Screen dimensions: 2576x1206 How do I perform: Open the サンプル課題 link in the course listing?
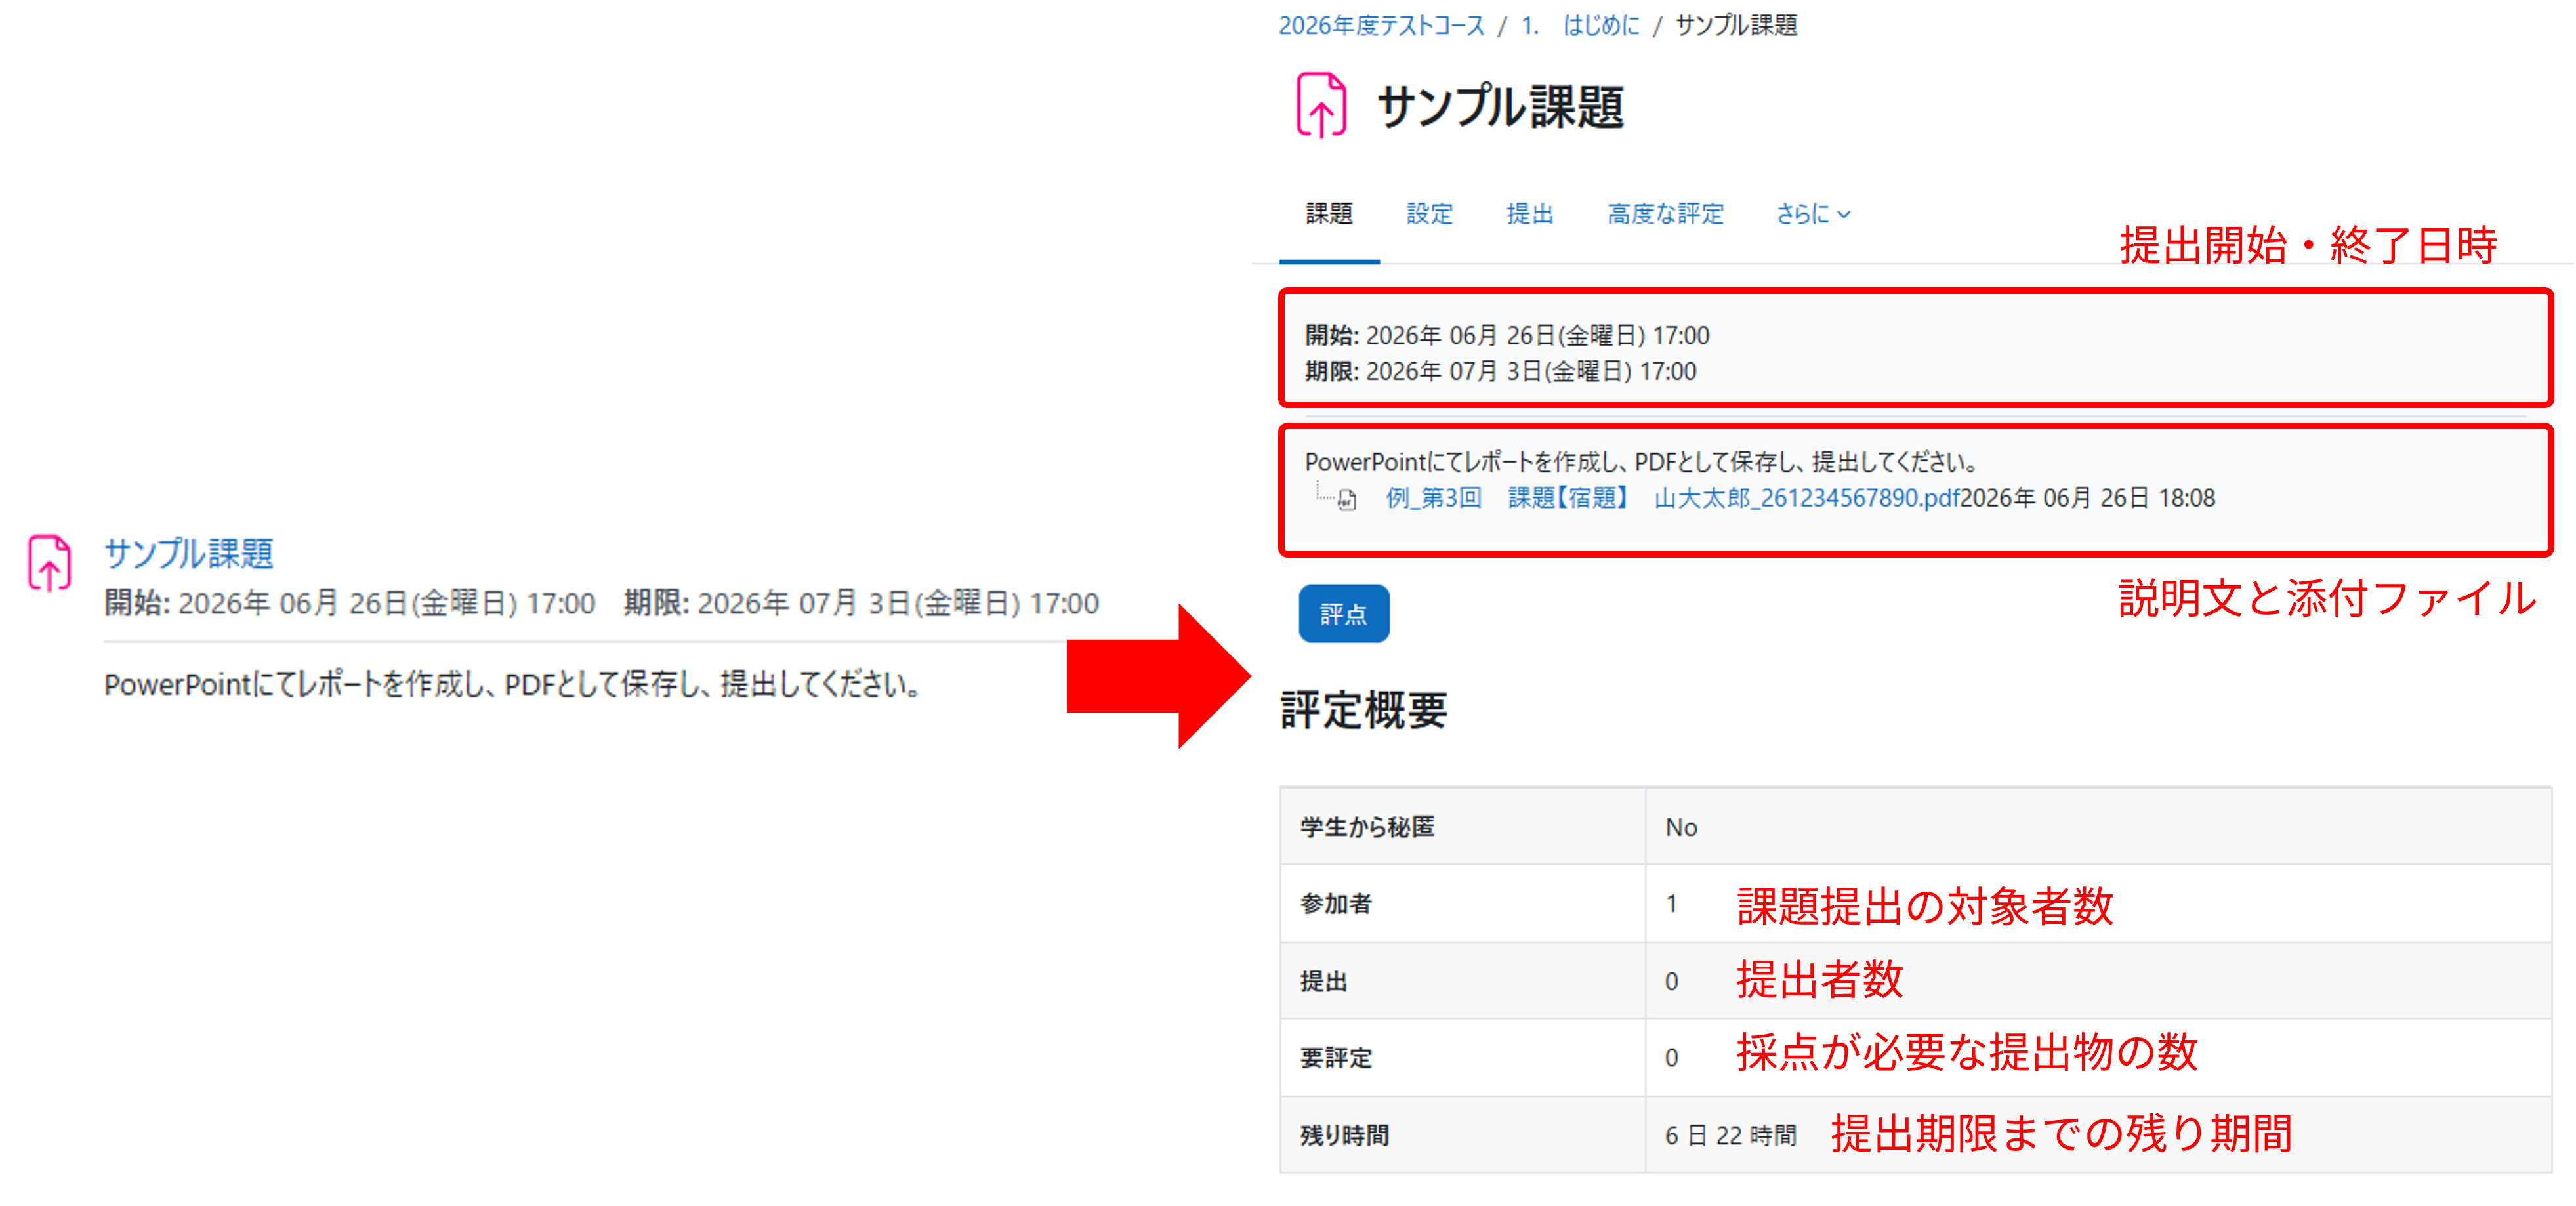coord(188,553)
